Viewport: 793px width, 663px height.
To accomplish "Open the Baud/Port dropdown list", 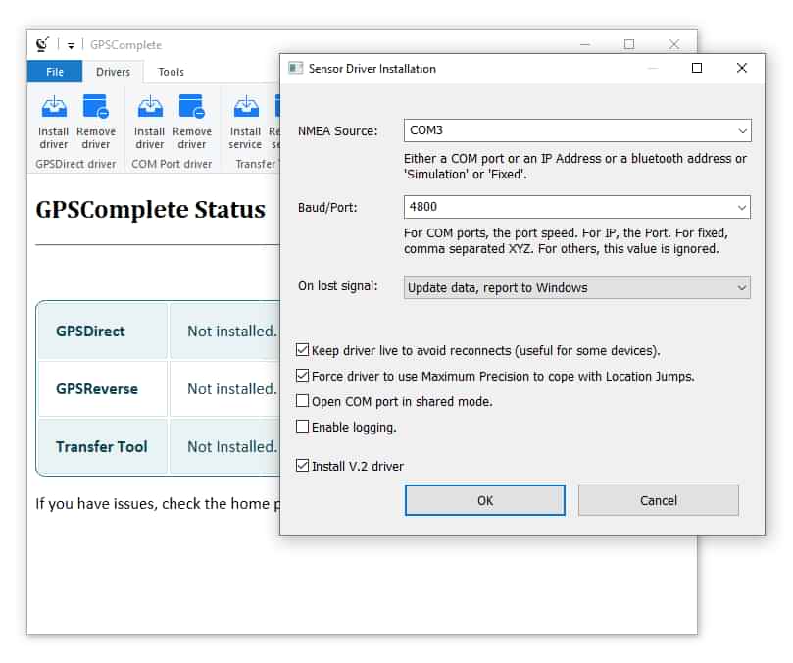I will coord(742,207).
